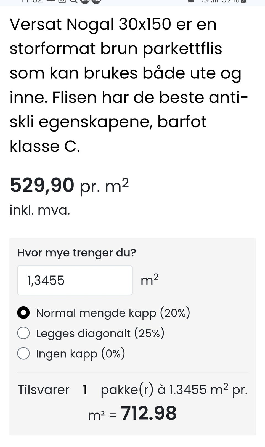Click the 712.98 calculated total price
Image resolution: width=265 pixels, height=447 pixels.
[149, 413]
